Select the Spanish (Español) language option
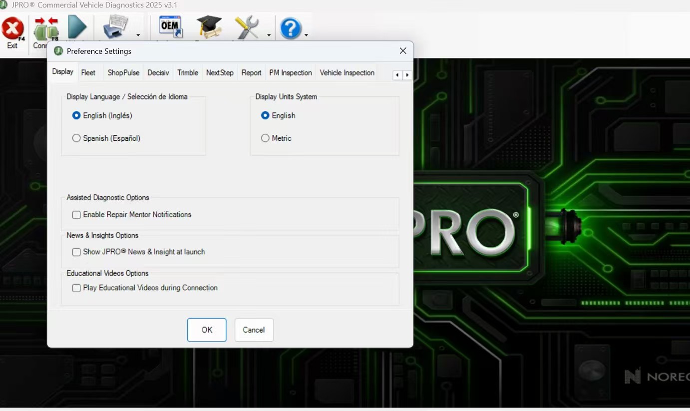The image size is (690, 411). pyautogui.click(x=76, y=138)
